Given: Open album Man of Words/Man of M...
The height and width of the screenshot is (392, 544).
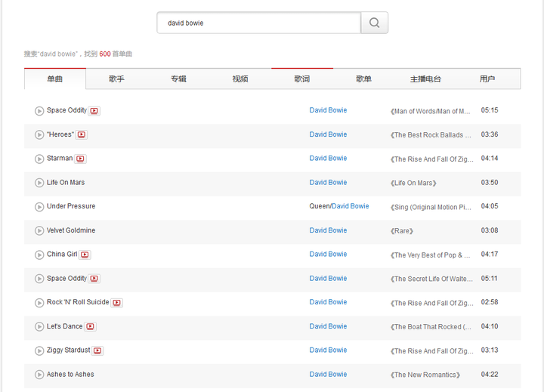Looking at the screenshot, I should point(430,111).
